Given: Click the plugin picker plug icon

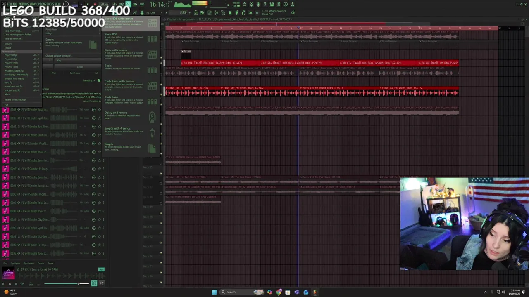Looking at the screenshot, I should tap(237, 12).
